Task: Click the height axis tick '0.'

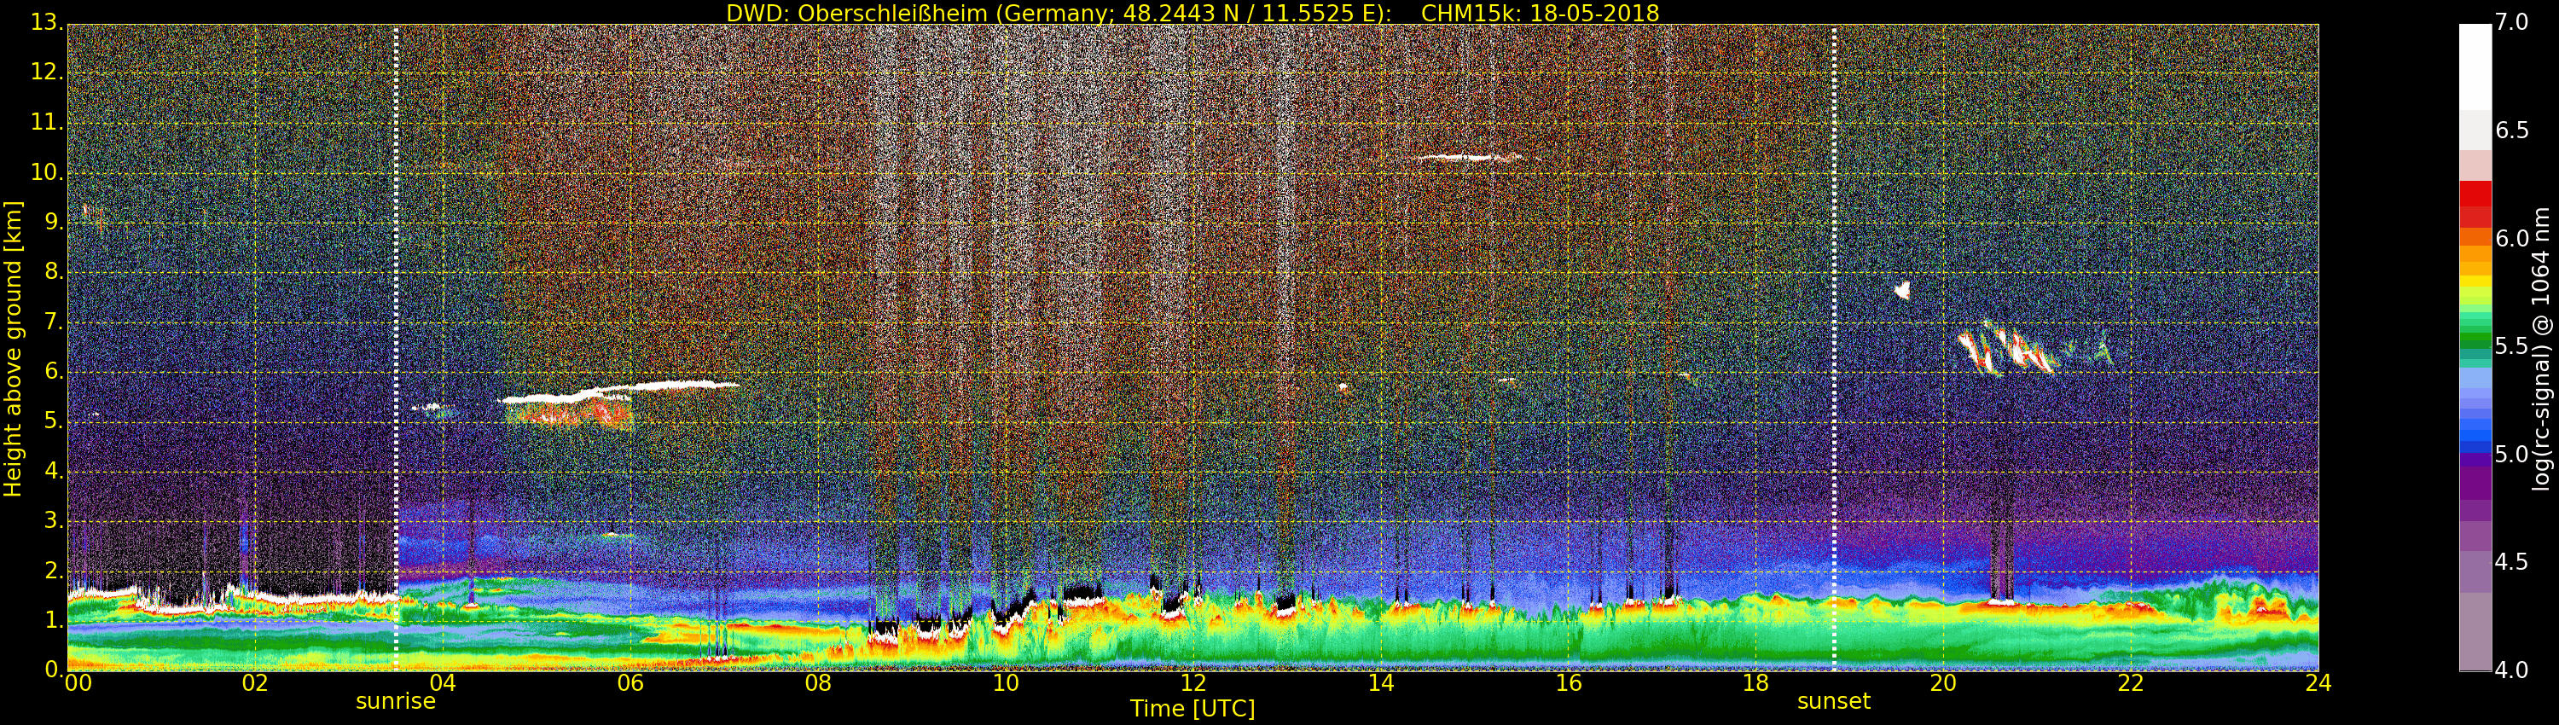Action: (54, 670)
